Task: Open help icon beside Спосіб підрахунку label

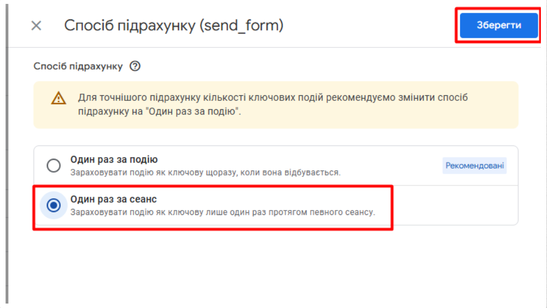Action: point(135,66)
